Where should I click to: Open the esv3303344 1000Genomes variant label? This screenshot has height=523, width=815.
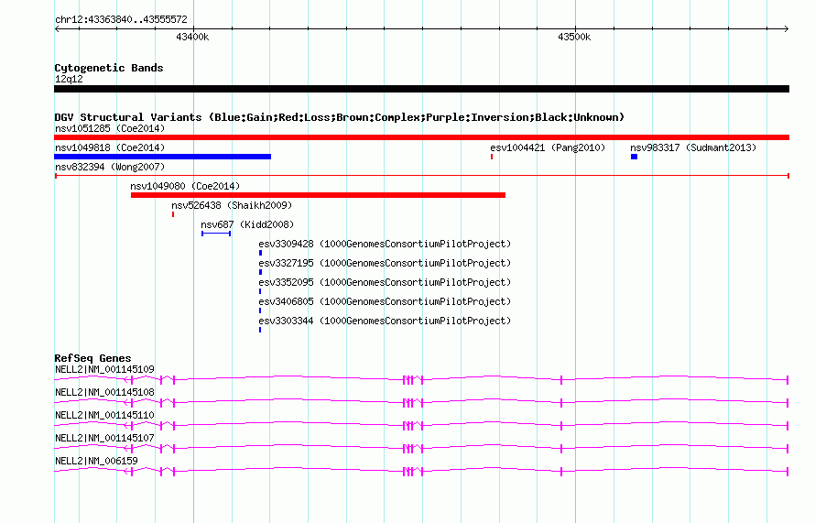coord(385,321)
